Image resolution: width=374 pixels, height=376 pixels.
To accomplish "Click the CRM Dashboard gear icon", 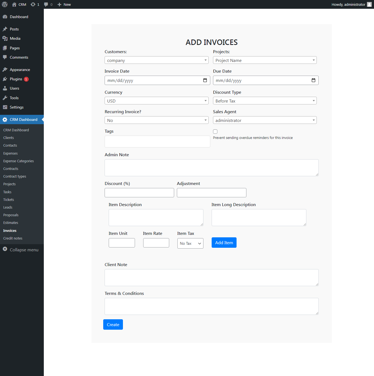I will [x=5, y=119].
